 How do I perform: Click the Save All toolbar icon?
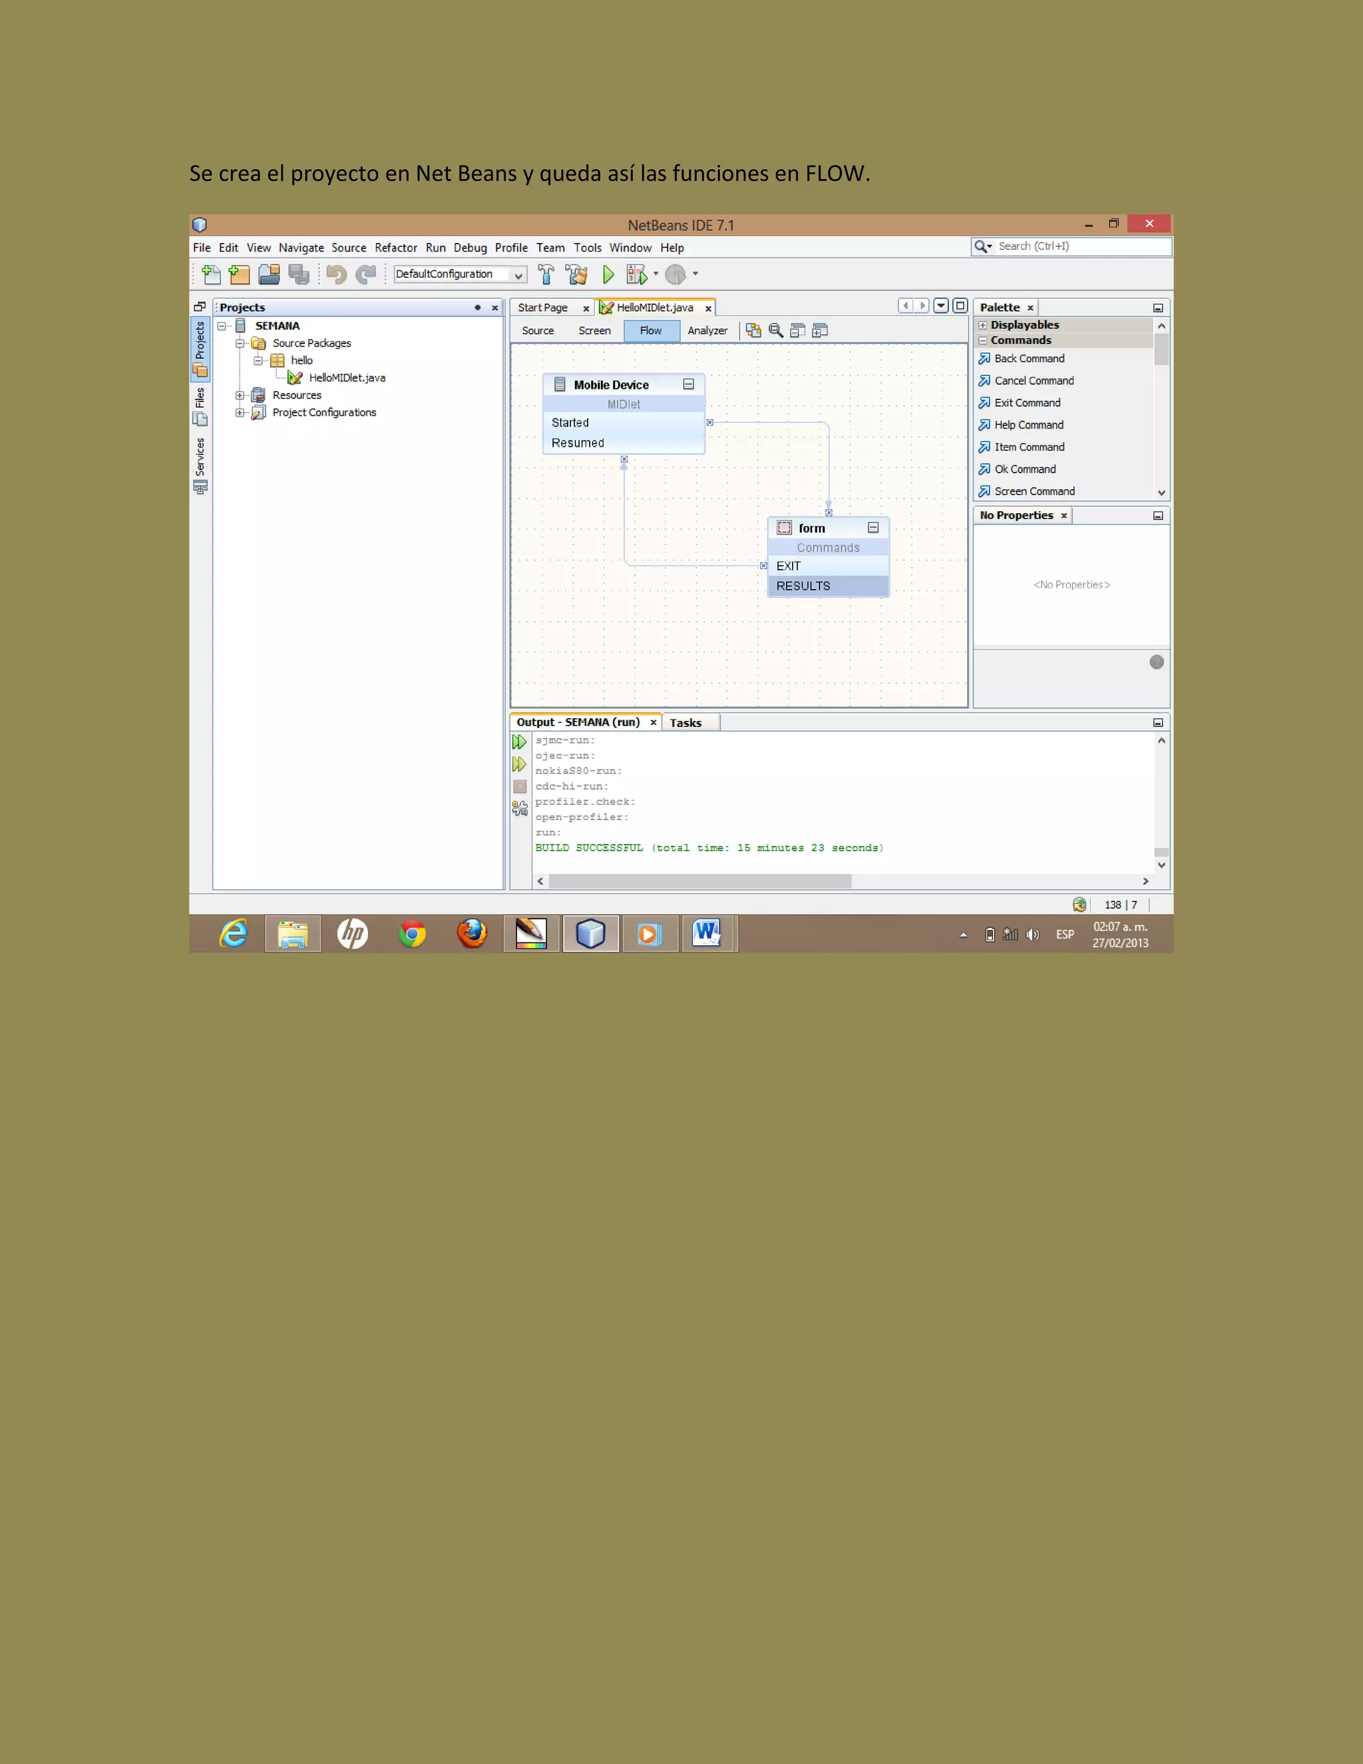(x=299, y=275)
